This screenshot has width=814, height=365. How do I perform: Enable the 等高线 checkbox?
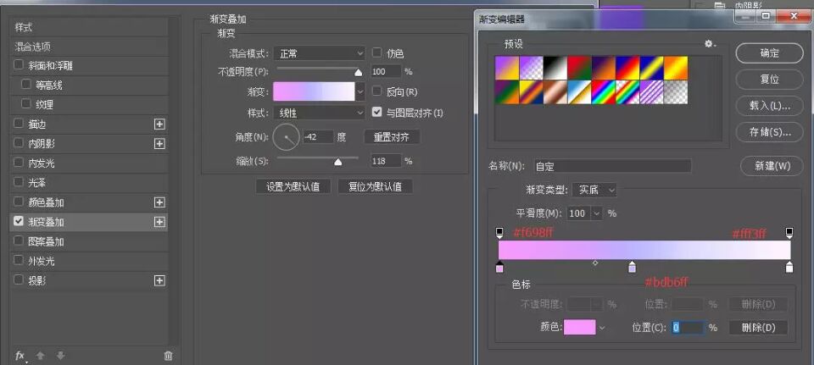point(26,85)
